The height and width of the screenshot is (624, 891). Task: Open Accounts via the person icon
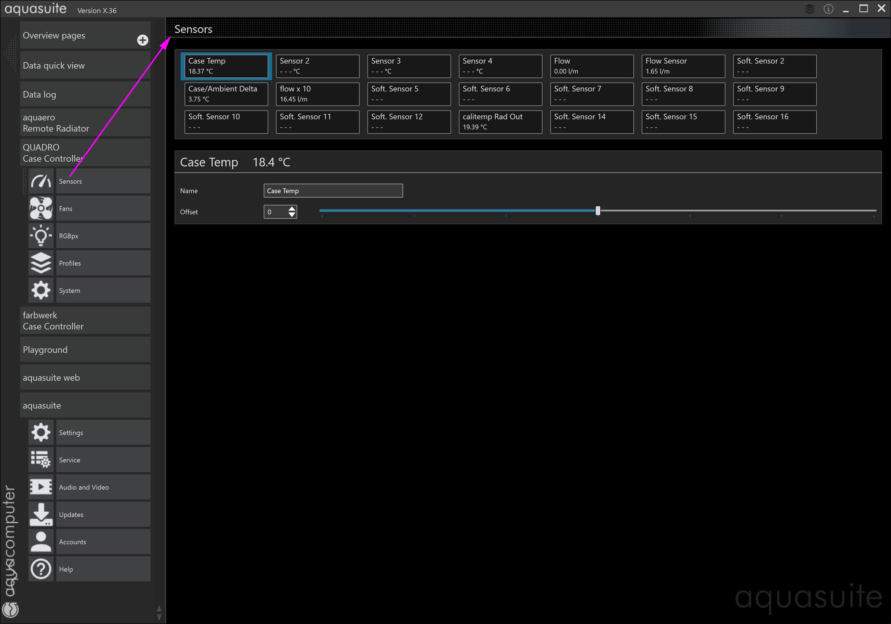pos(41,542)
